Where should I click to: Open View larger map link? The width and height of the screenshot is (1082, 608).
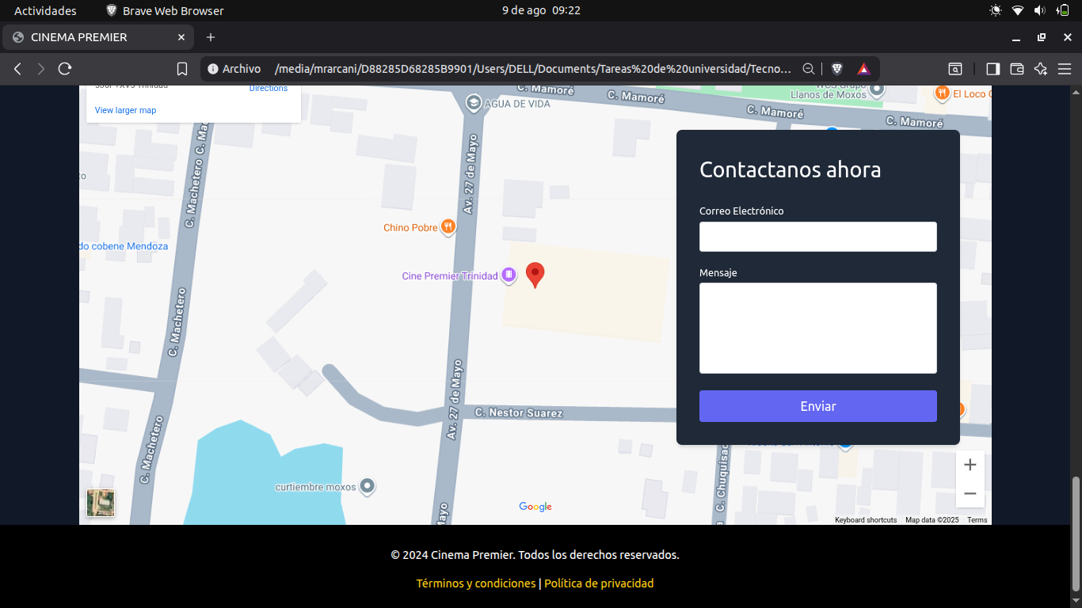pyautogui.click(x=125, y=110)
